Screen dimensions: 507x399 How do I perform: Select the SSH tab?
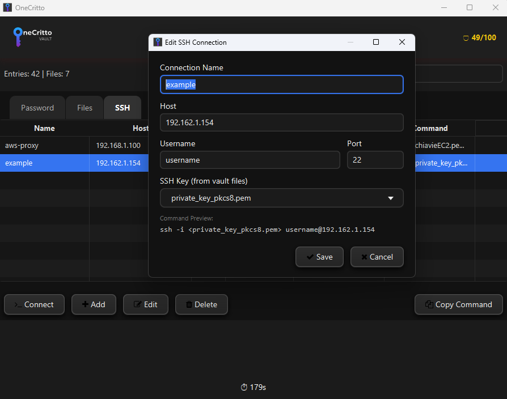point(122,107)
